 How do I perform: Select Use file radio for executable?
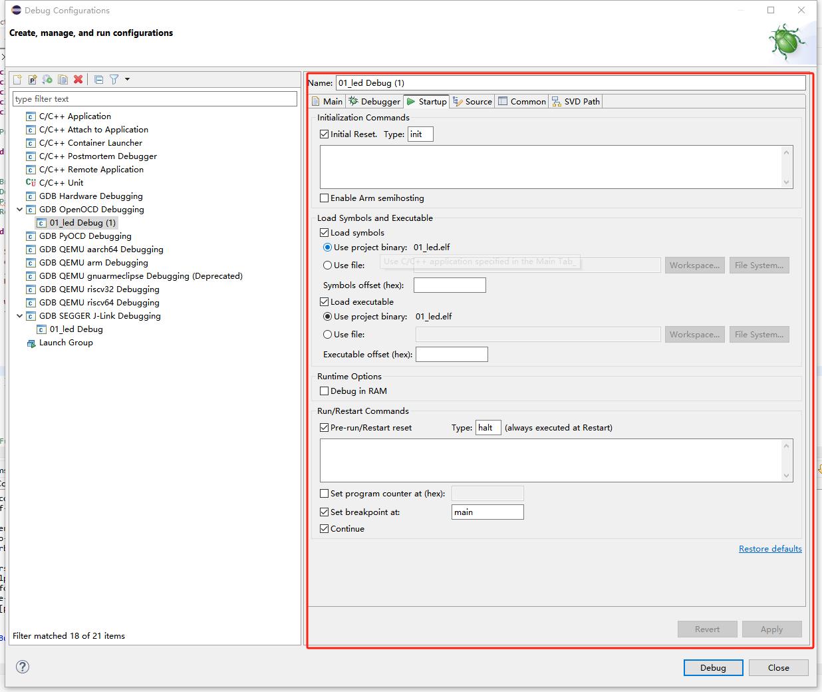pos(327,334)
